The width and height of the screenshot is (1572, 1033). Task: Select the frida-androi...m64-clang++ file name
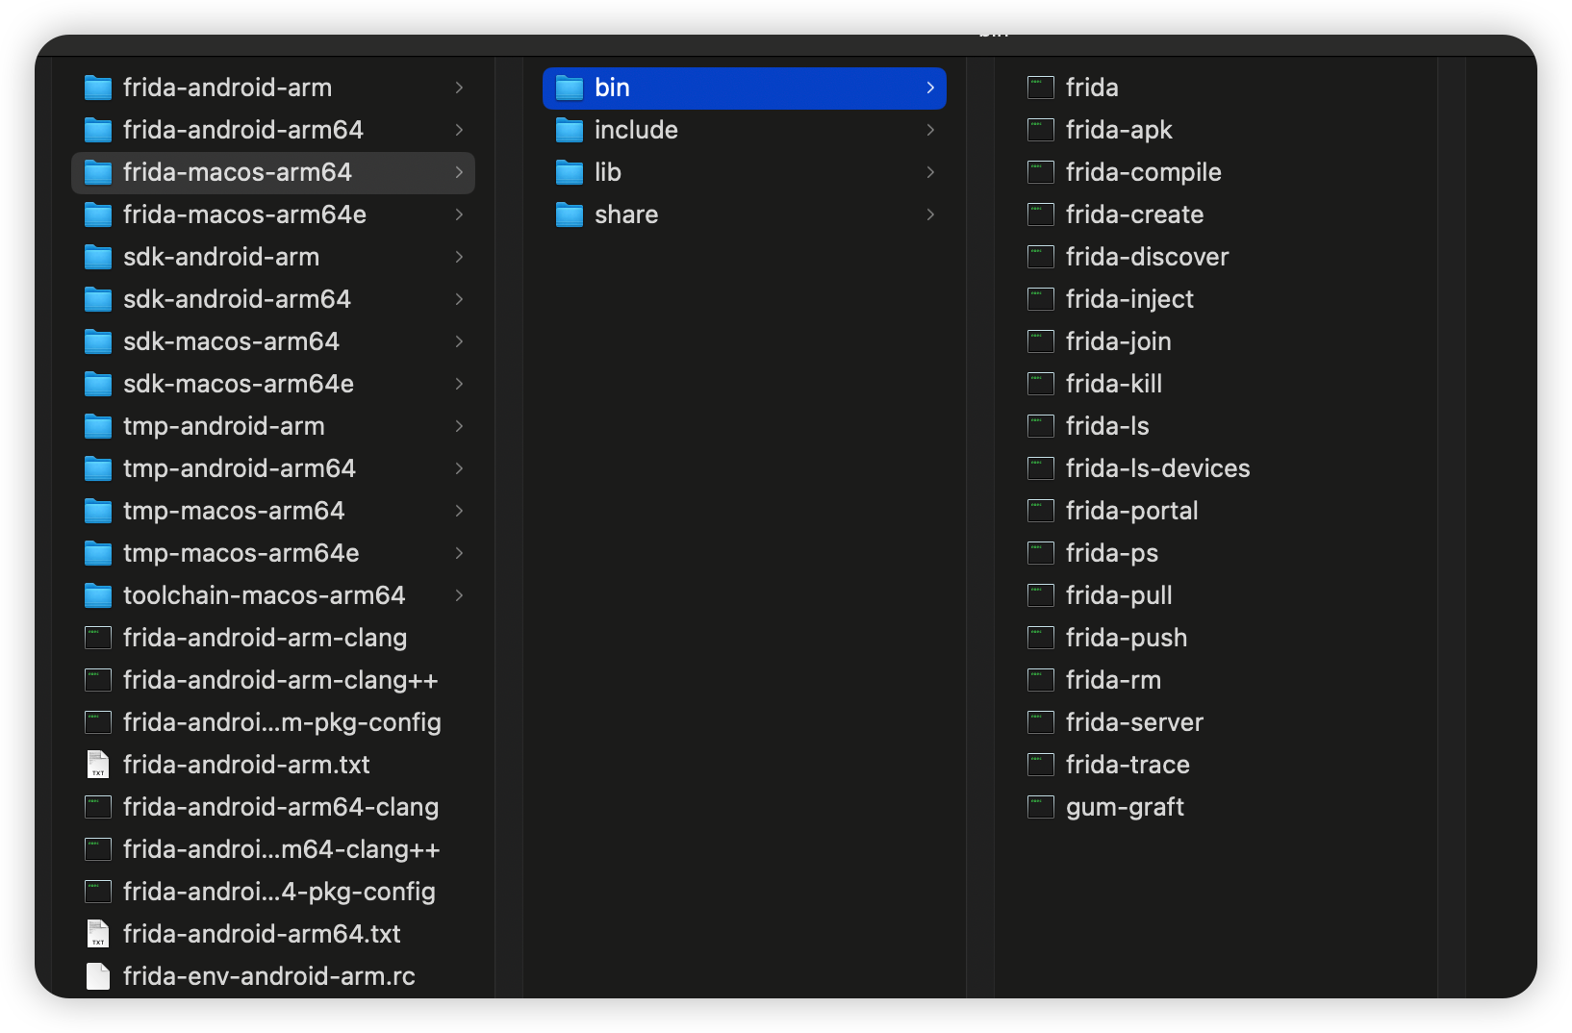pos(281,849)
